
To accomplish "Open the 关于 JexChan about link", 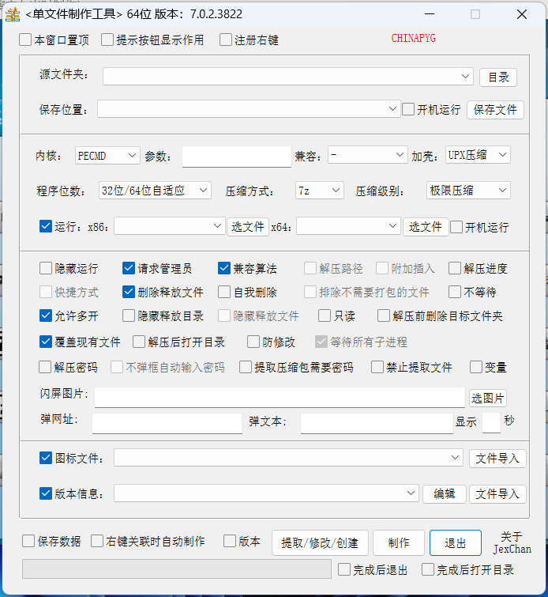I will pyautogui.click(x=512, y=542).
